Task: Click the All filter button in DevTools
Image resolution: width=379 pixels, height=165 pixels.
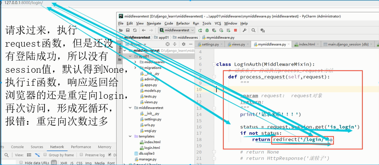Action: point(54,163)
